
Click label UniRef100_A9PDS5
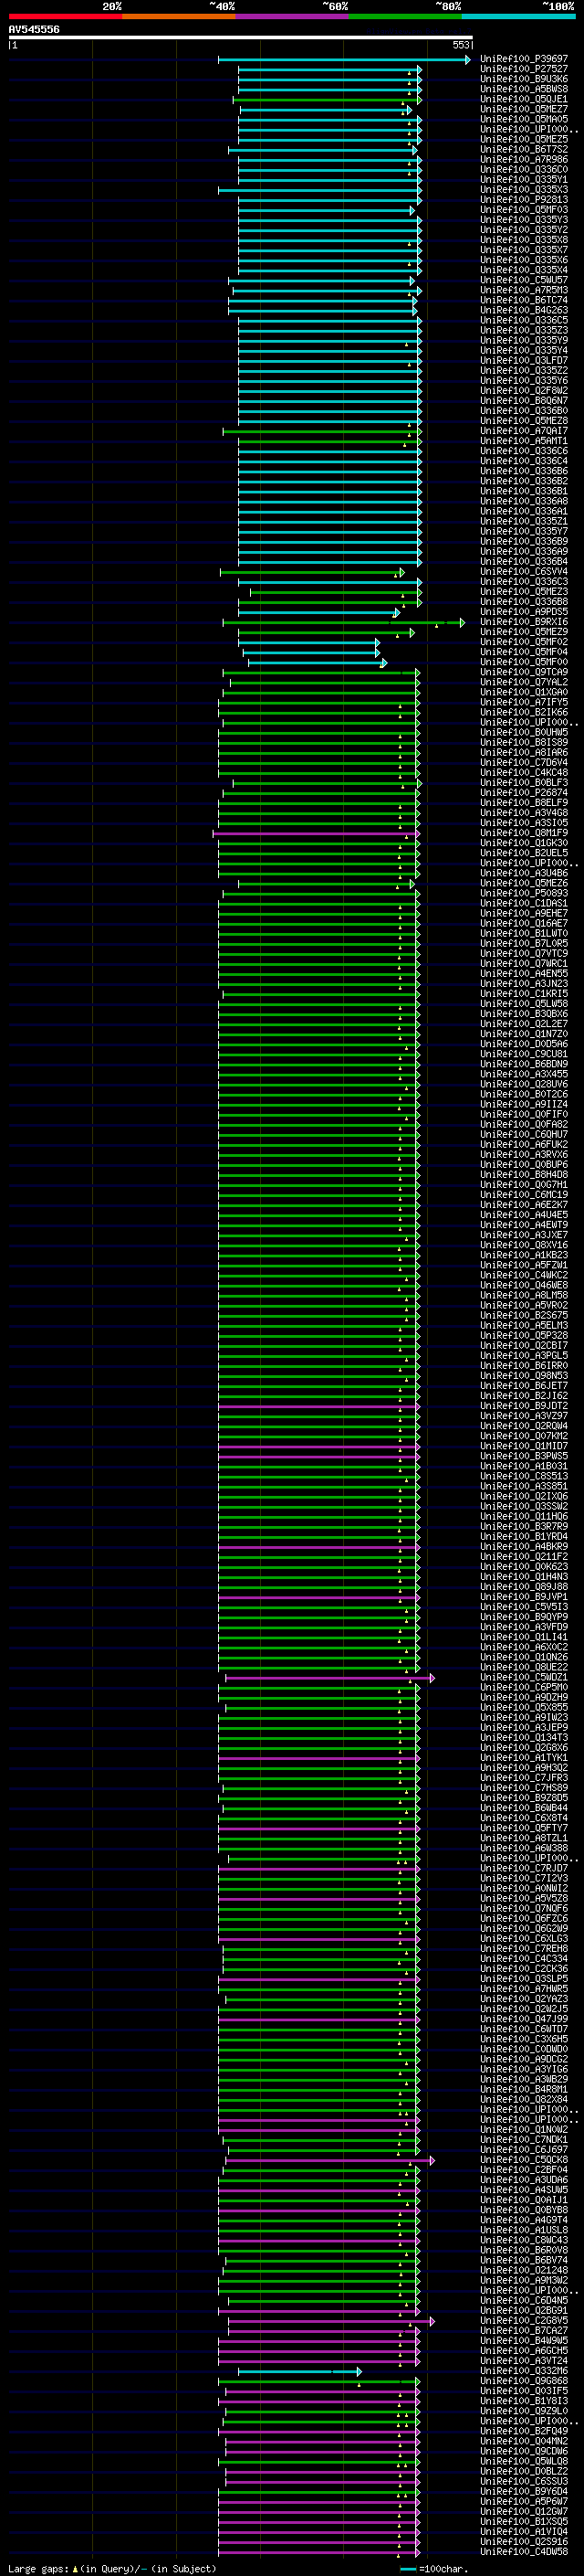pyautogui.click(x=523, y=612)
